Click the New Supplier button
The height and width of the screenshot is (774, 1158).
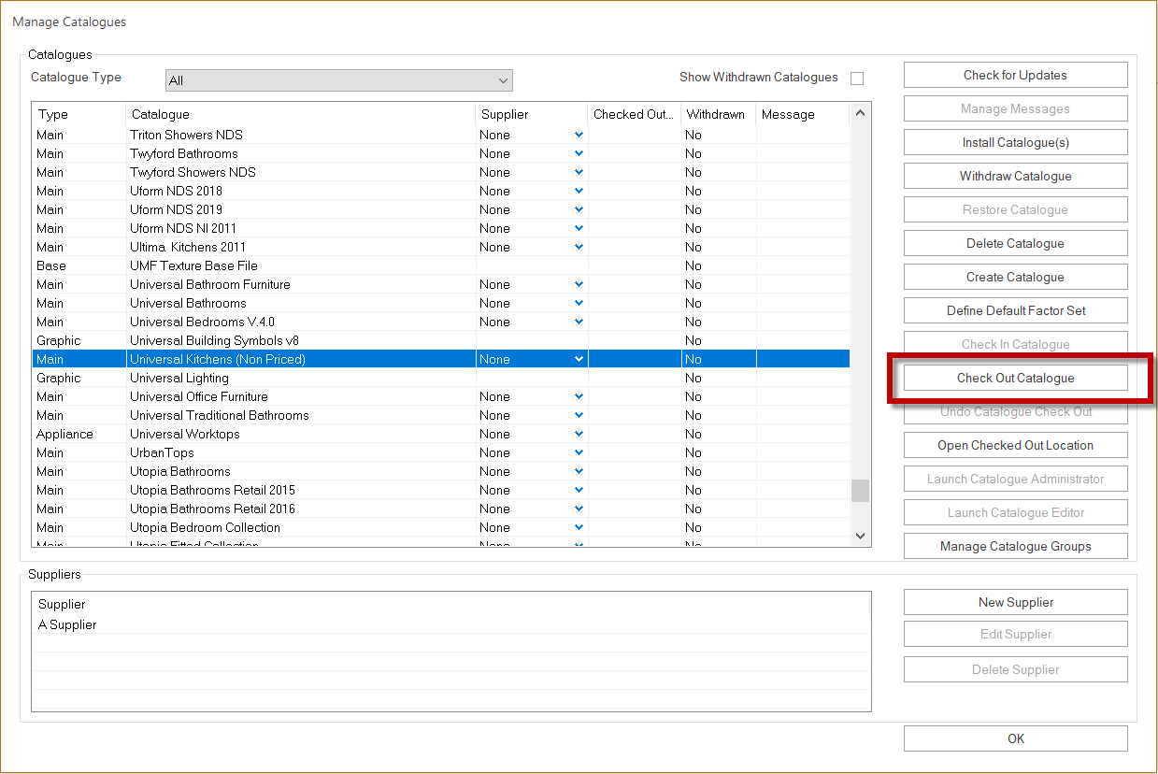click(x=1015, y=602)
